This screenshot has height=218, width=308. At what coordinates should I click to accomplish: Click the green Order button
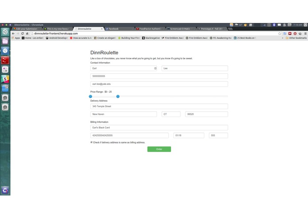(x=159, y=149)
